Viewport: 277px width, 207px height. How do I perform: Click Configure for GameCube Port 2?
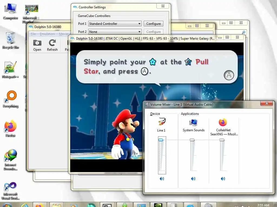tap(154, 32)
